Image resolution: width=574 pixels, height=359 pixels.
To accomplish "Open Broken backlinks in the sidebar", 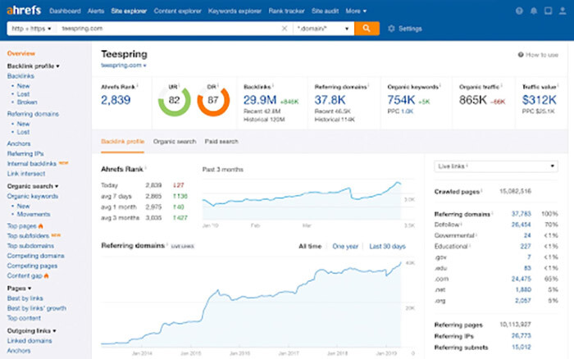I will click(27, 102).
